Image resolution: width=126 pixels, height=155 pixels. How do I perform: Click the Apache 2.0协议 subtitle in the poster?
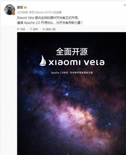[x=72, y=73]
